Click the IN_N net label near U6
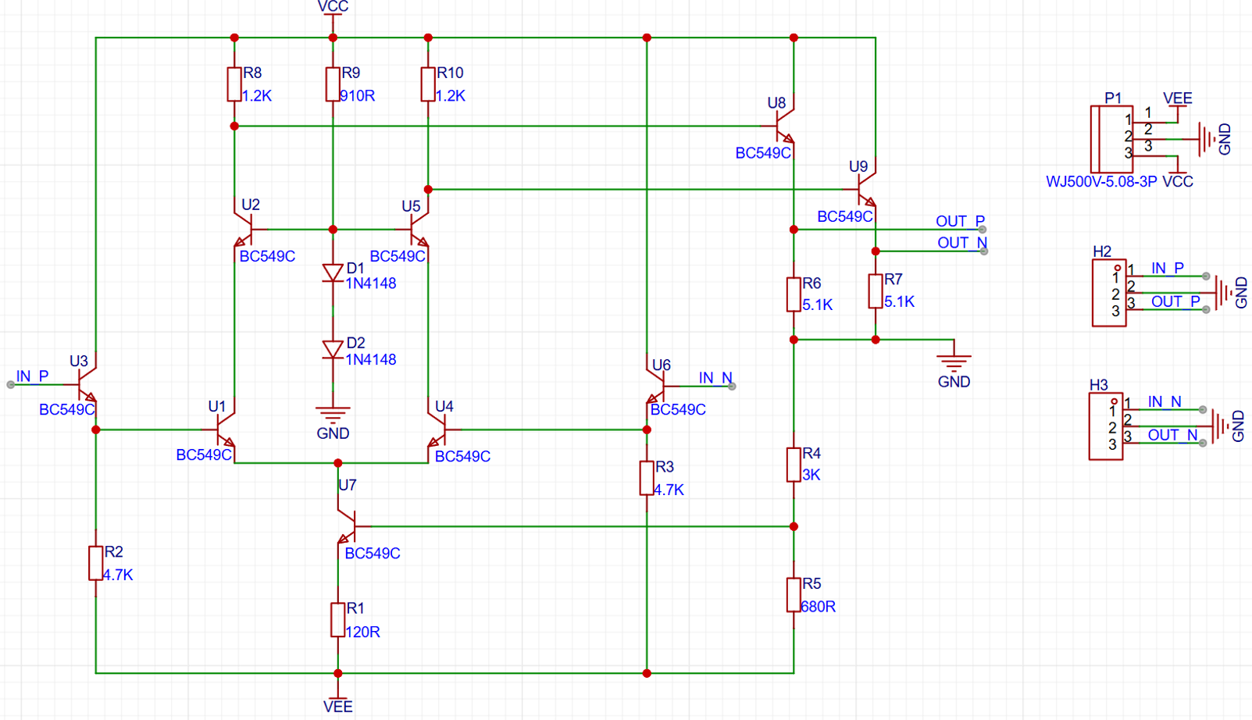The height and width of the screenshot is (720, 1252). pos(715,378)
